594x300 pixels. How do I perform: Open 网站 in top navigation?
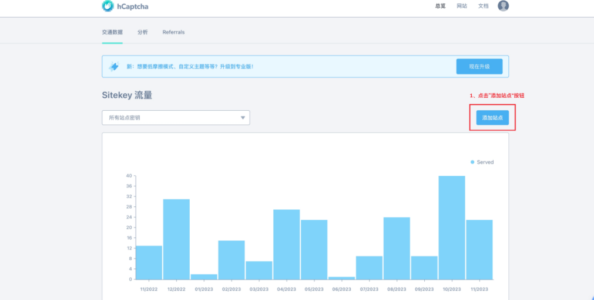pyautogui.click(x=462, y=6)
